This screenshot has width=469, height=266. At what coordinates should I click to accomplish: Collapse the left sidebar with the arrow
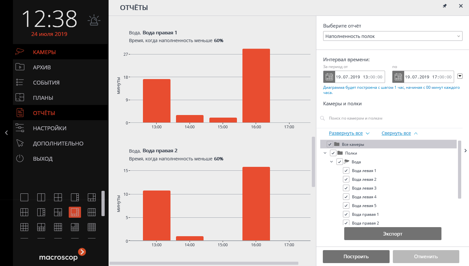pyautogui.click(x=6, y=133)
